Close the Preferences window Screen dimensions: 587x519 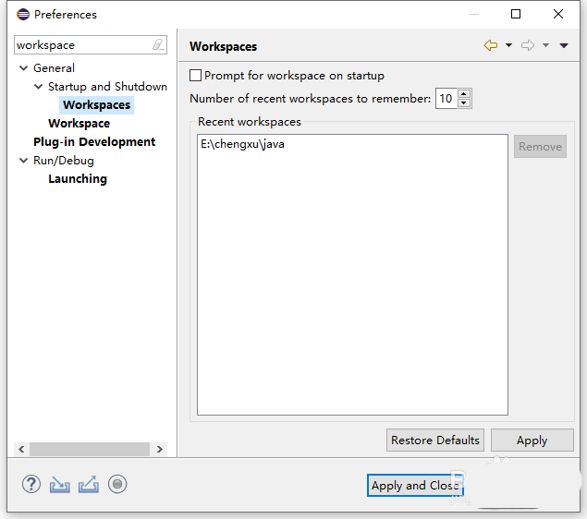pos(558,14)
